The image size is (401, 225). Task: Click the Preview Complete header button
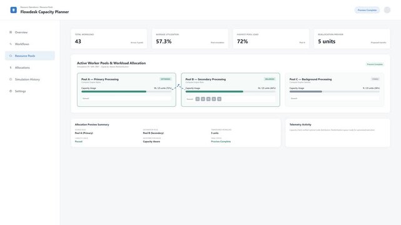(x=367, y=10)
